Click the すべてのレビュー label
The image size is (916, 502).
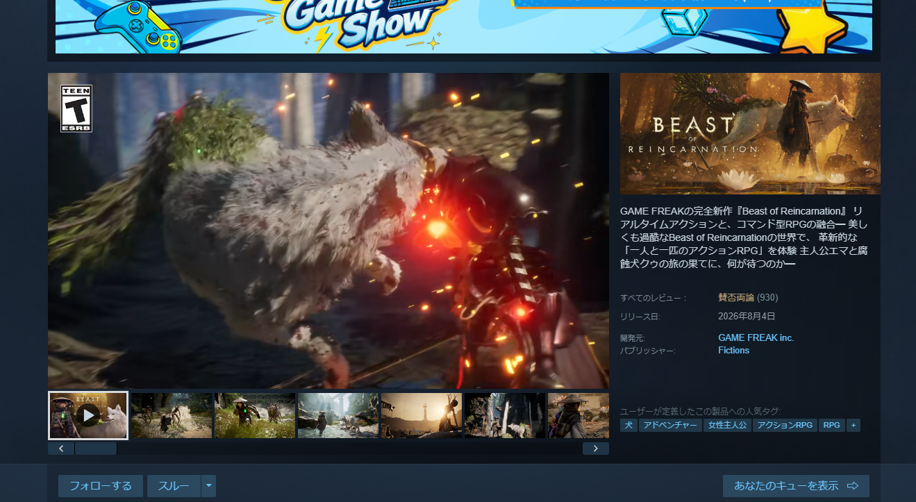(653, 298)
